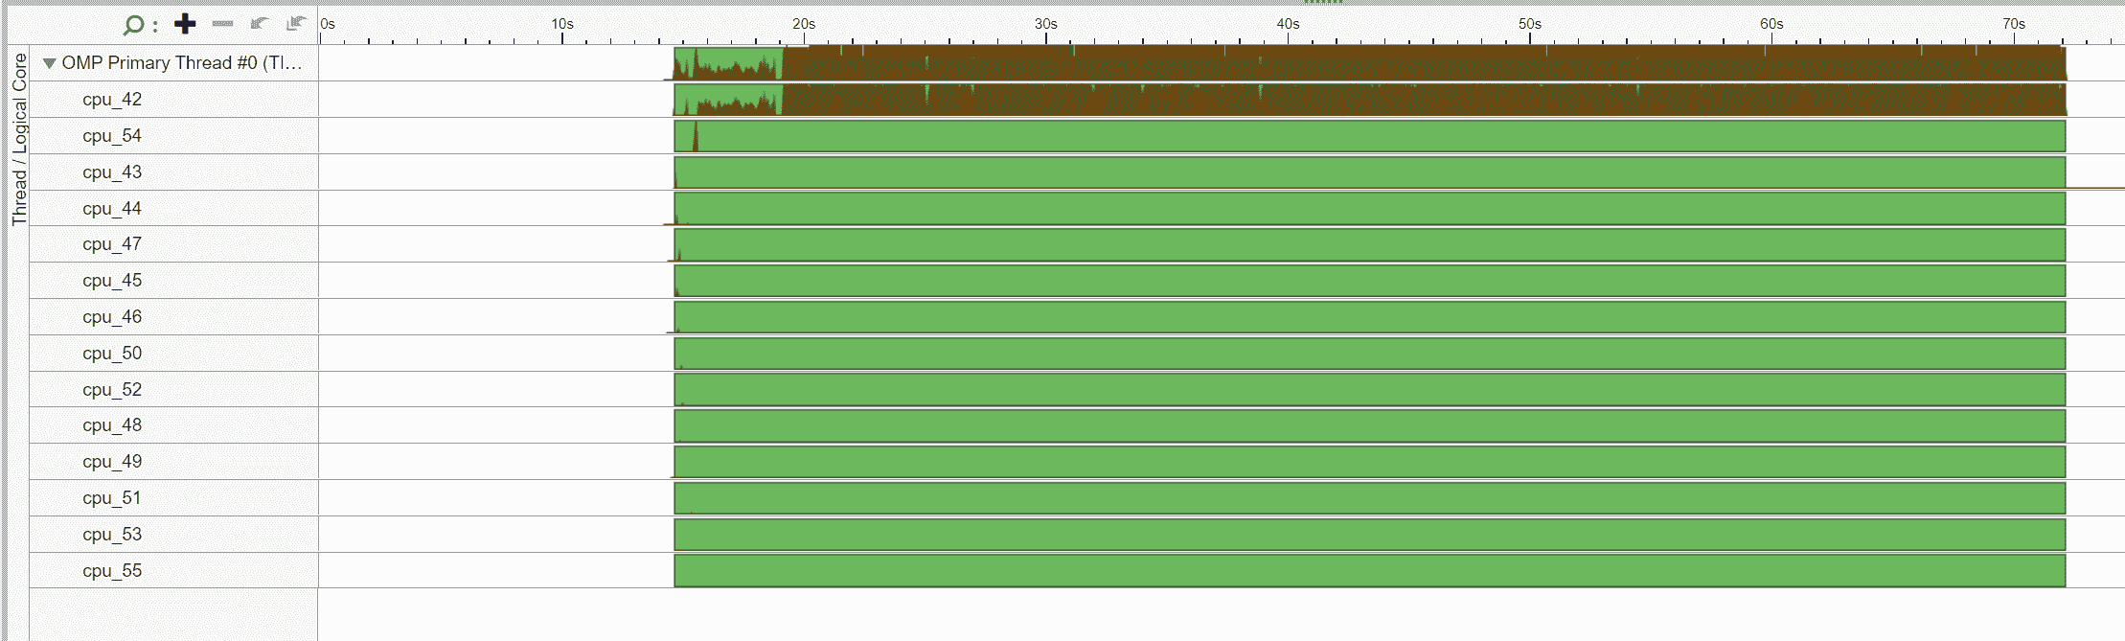
Task: Click the 60s mark on time ruler
Action: [x=1771, y=24]
